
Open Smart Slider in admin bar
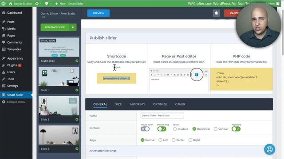[76, 4]
